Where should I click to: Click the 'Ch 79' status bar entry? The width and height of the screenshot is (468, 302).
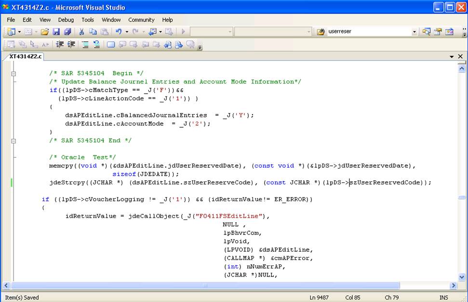[x=391, y=298]
